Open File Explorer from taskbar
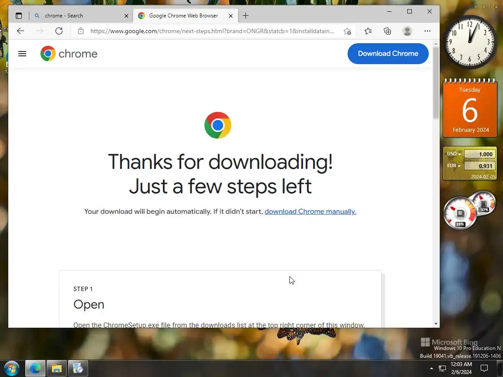The height and width of the screenshot is (377, 503). pos(56,368)
